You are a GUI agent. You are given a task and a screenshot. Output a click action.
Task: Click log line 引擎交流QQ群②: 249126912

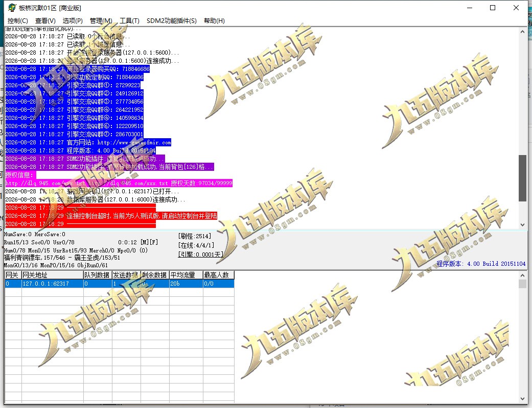(x=74, y=93)
